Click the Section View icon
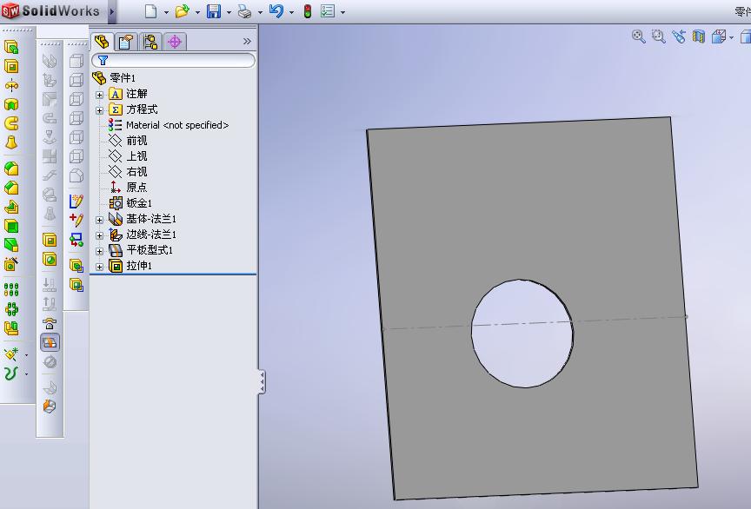This screenshot has height=509, width=751. click(x=699, y=36)
